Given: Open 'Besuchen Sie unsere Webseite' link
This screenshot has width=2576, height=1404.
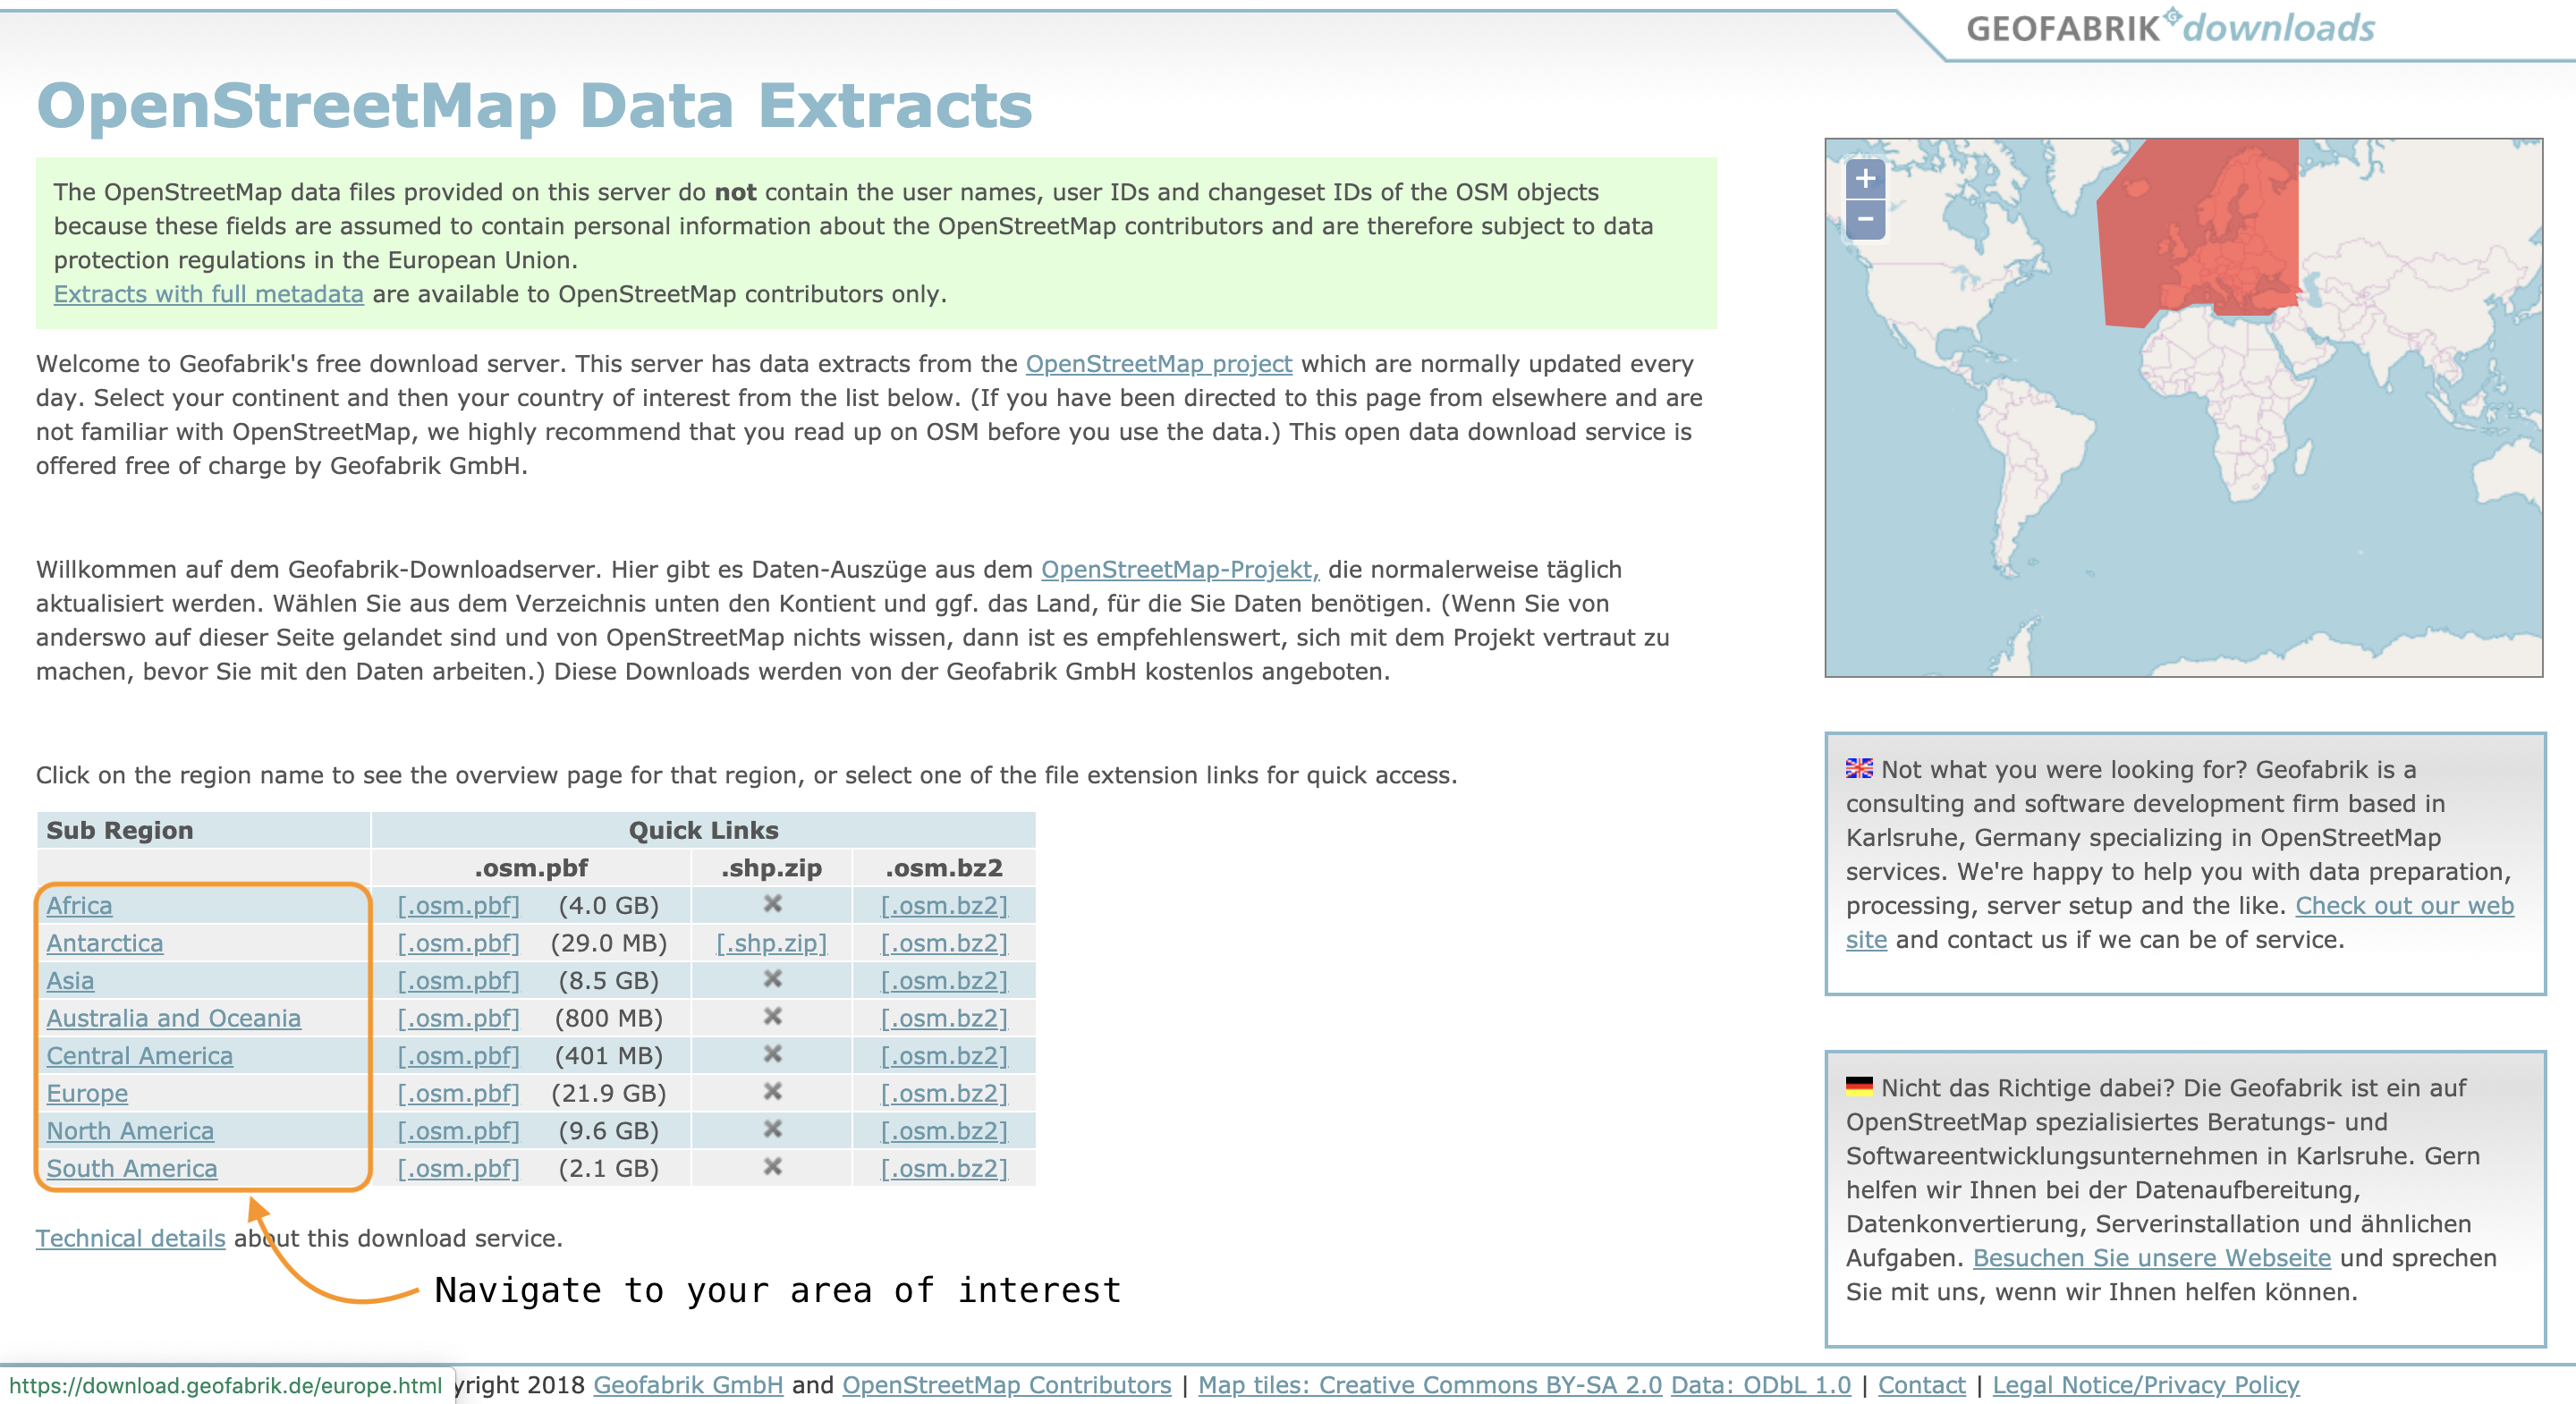Looking at the screenshot, I should (2151, 1257).
